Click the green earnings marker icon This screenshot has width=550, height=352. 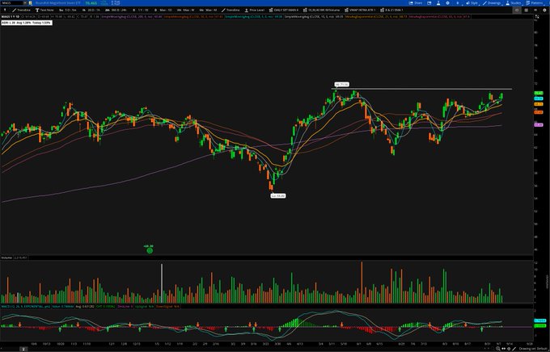coord(150,250)
